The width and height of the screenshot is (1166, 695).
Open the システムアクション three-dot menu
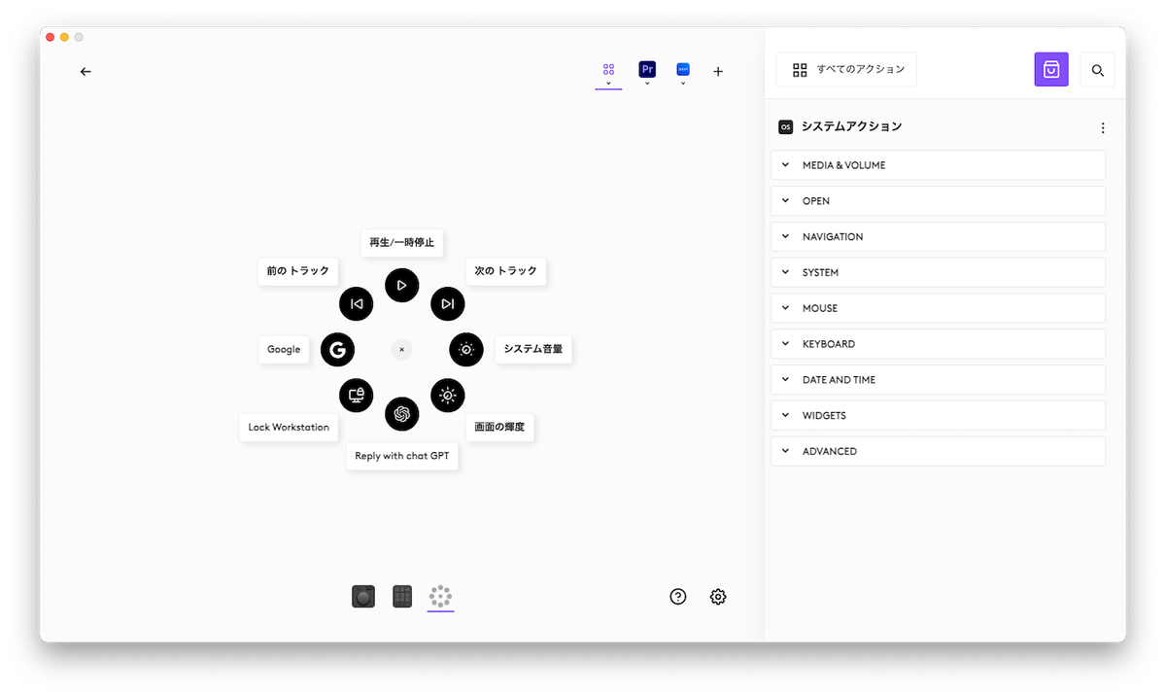[1103, 126]
